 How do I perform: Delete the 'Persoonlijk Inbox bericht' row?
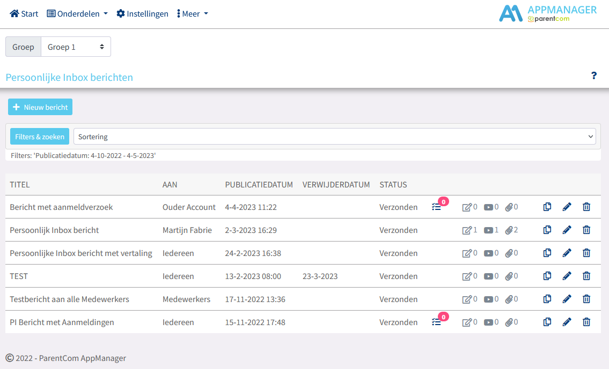tap(586, 230)
